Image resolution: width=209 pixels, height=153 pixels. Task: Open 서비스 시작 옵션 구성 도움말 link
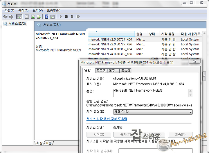107,119
